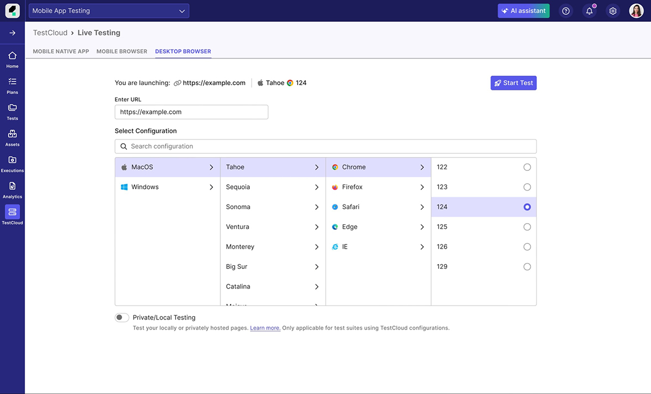Open settings gear icon

click(613, 11)
